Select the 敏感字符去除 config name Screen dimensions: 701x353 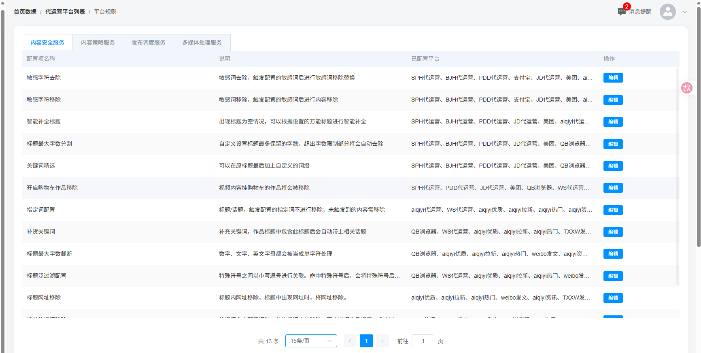[44, 78]
